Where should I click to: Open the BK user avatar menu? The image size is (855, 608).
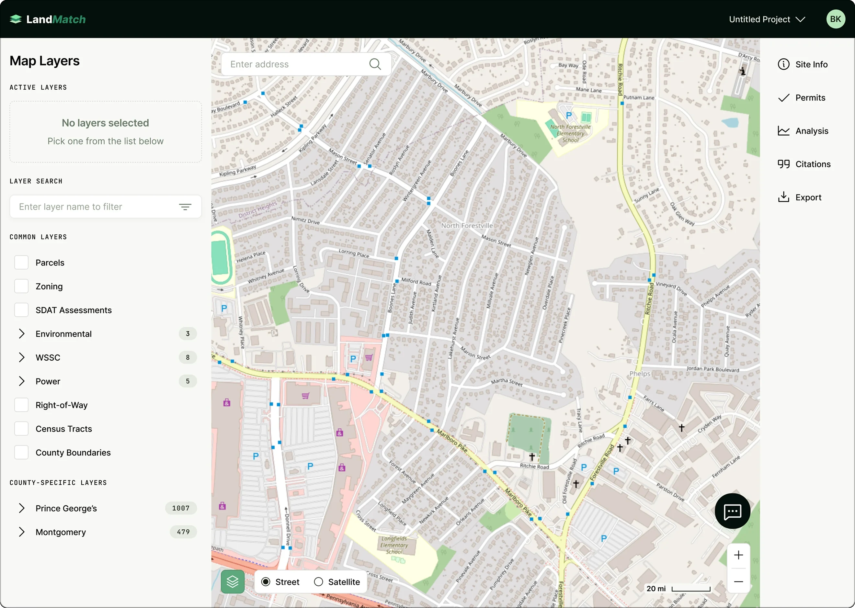(x=836, y=19)
